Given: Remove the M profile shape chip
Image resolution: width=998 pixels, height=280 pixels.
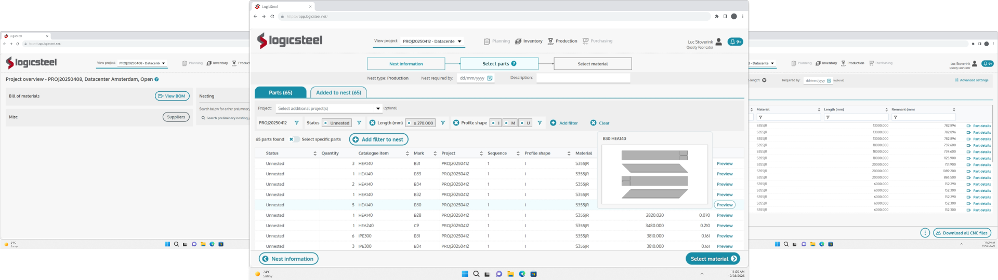Looking at the screenshot, I should click(506, 123).
